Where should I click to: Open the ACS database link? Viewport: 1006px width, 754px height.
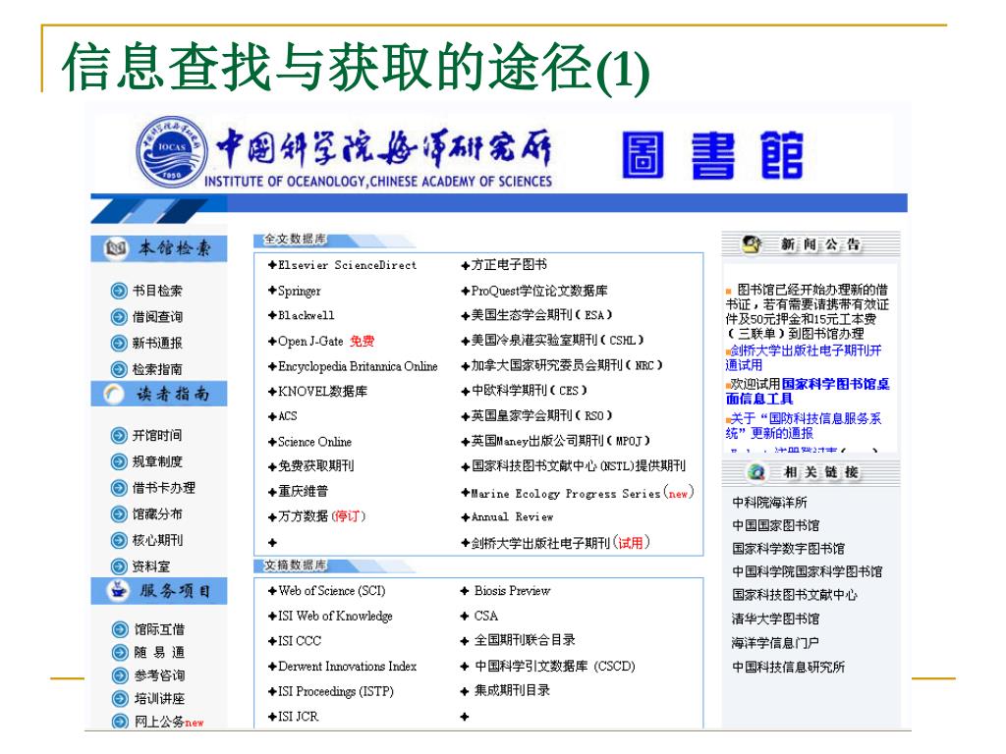tap(288, 416)
